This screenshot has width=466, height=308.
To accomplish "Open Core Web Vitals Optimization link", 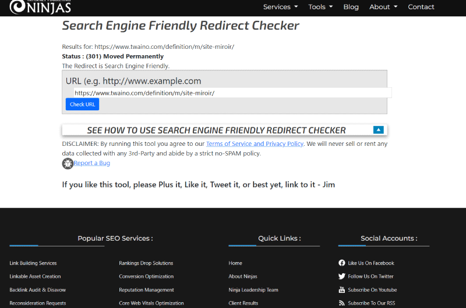I will pyautogui.click(x=151, y=303).
